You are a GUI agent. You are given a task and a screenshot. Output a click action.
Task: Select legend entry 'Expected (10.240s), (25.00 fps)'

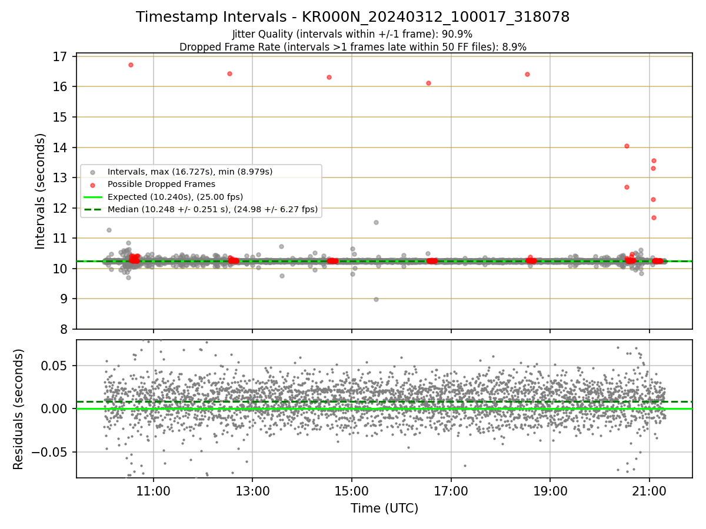(175, 196)
